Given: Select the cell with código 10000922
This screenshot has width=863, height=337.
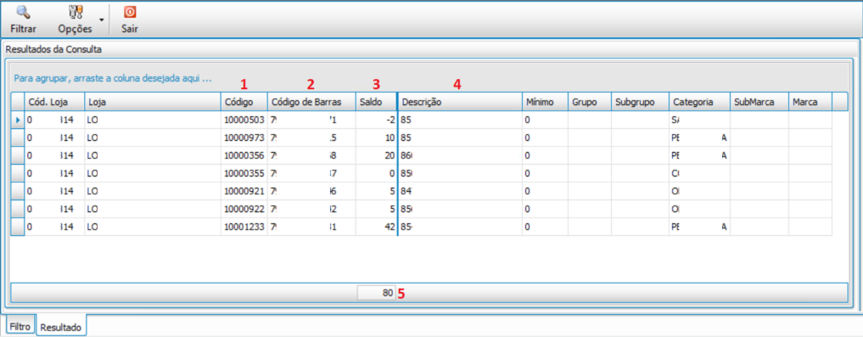Looking at the screenshot, I should 244,210.
